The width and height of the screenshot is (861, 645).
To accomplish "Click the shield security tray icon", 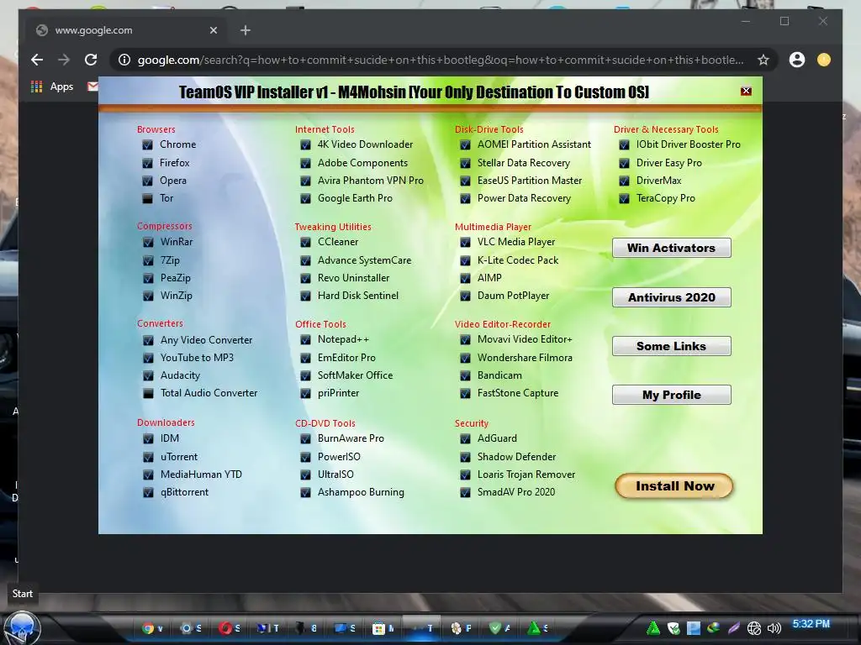I will [x=673, y=628].
